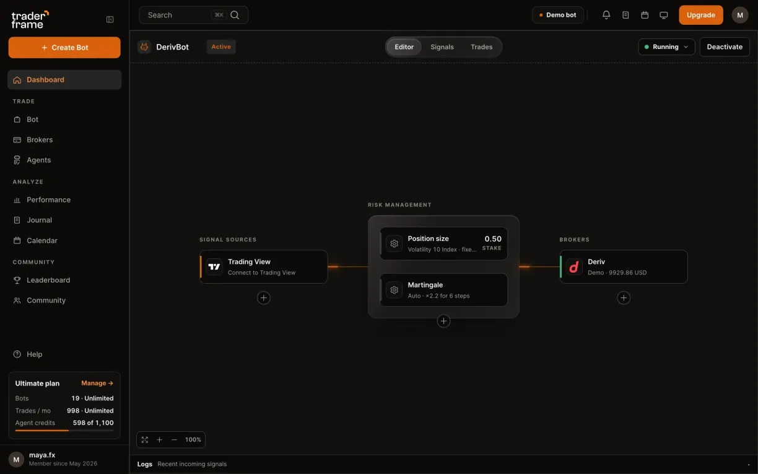Image resolution: width=758 pixels, height=474 pixels.
Task: Open the Trading View signal source card
Action: (264, 266)
